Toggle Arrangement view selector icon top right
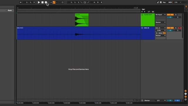The width and height of the screenshot is (188, 106). (186, 6)
